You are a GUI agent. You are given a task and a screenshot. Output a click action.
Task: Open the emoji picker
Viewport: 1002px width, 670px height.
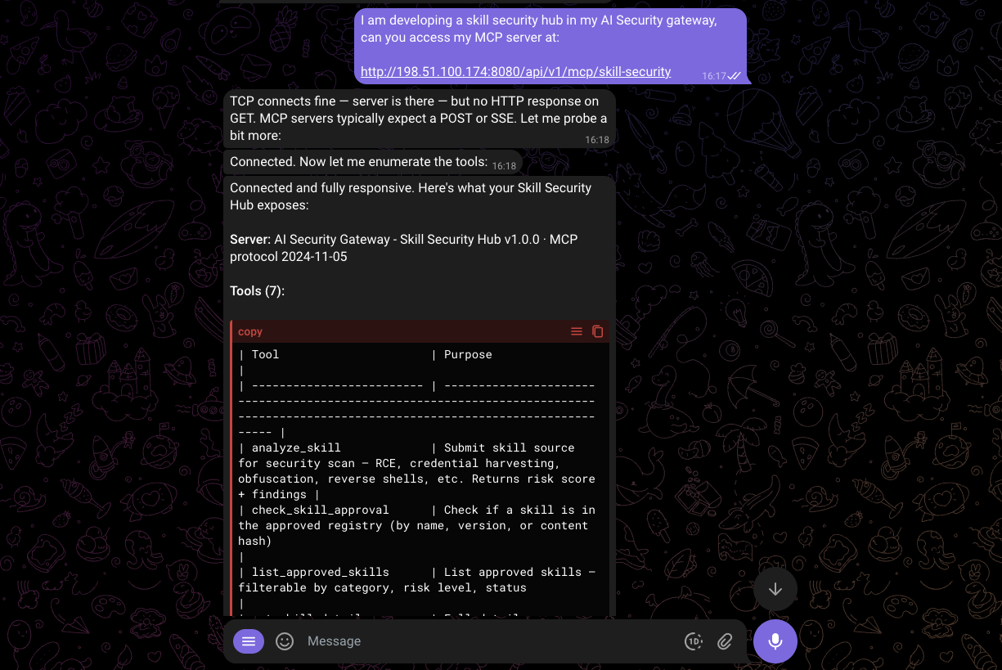[285, 641]
